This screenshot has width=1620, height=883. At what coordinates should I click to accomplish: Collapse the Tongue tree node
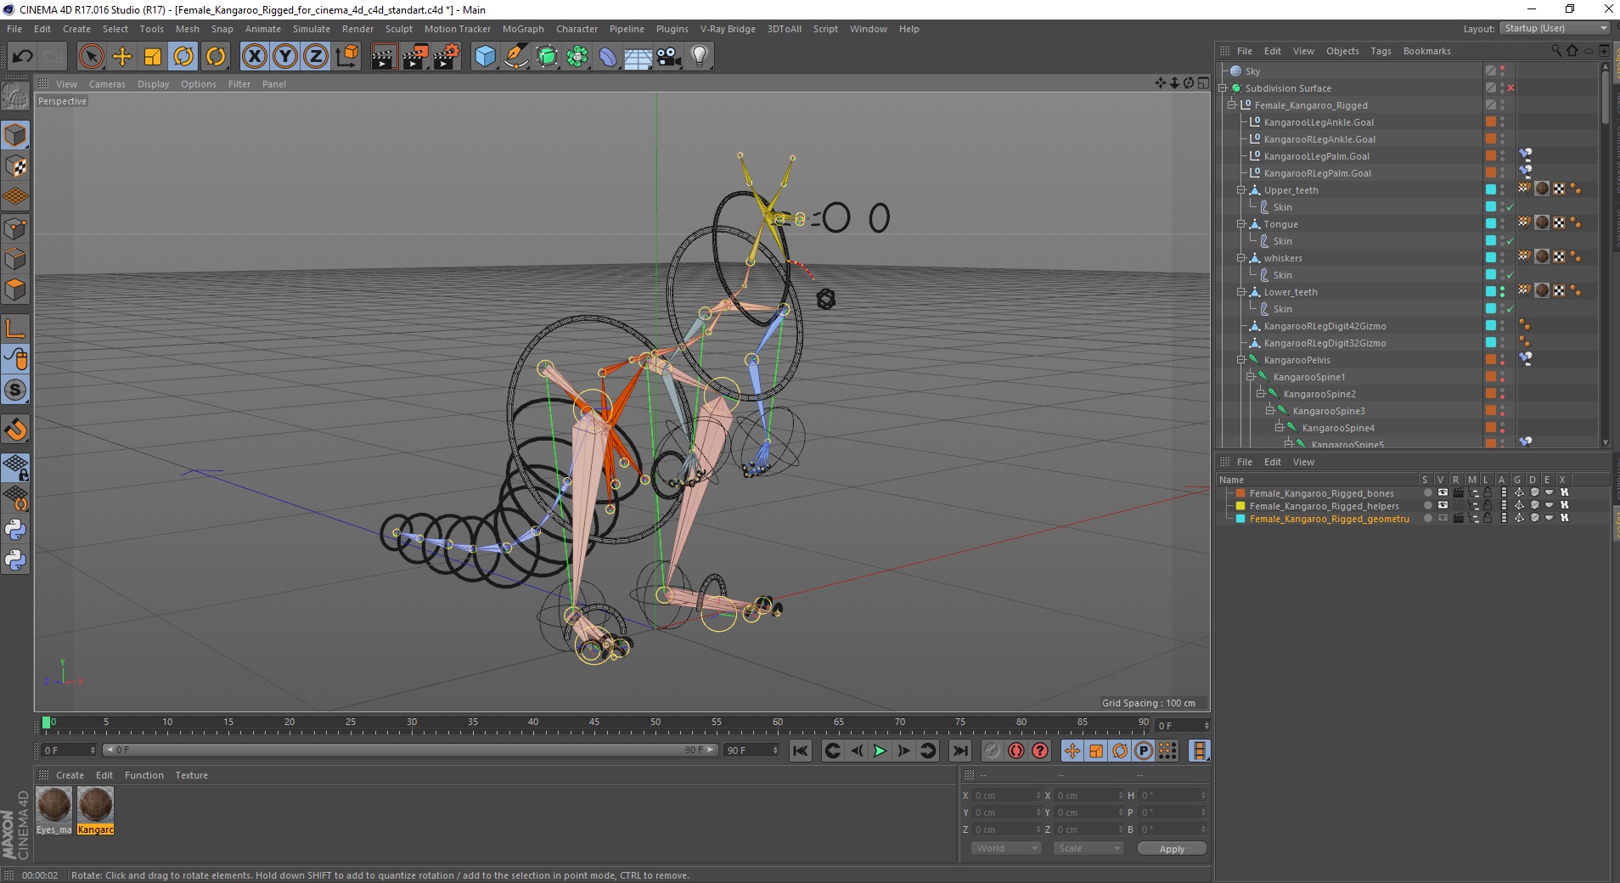tap(1241, 224)
